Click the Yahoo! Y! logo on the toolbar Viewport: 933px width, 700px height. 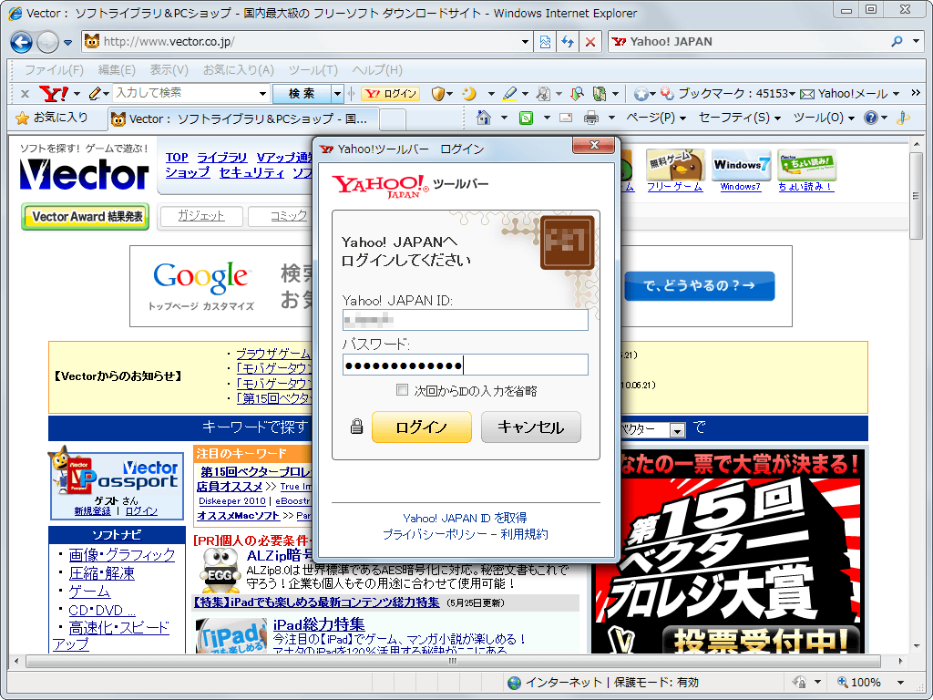(x=53, y=94)
